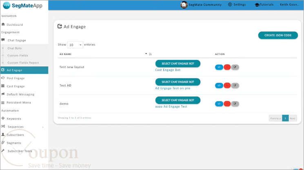Click the Subscriber Tools wrench icon
Viewport: 304px width, 170px height.
(x=3, y=151)
